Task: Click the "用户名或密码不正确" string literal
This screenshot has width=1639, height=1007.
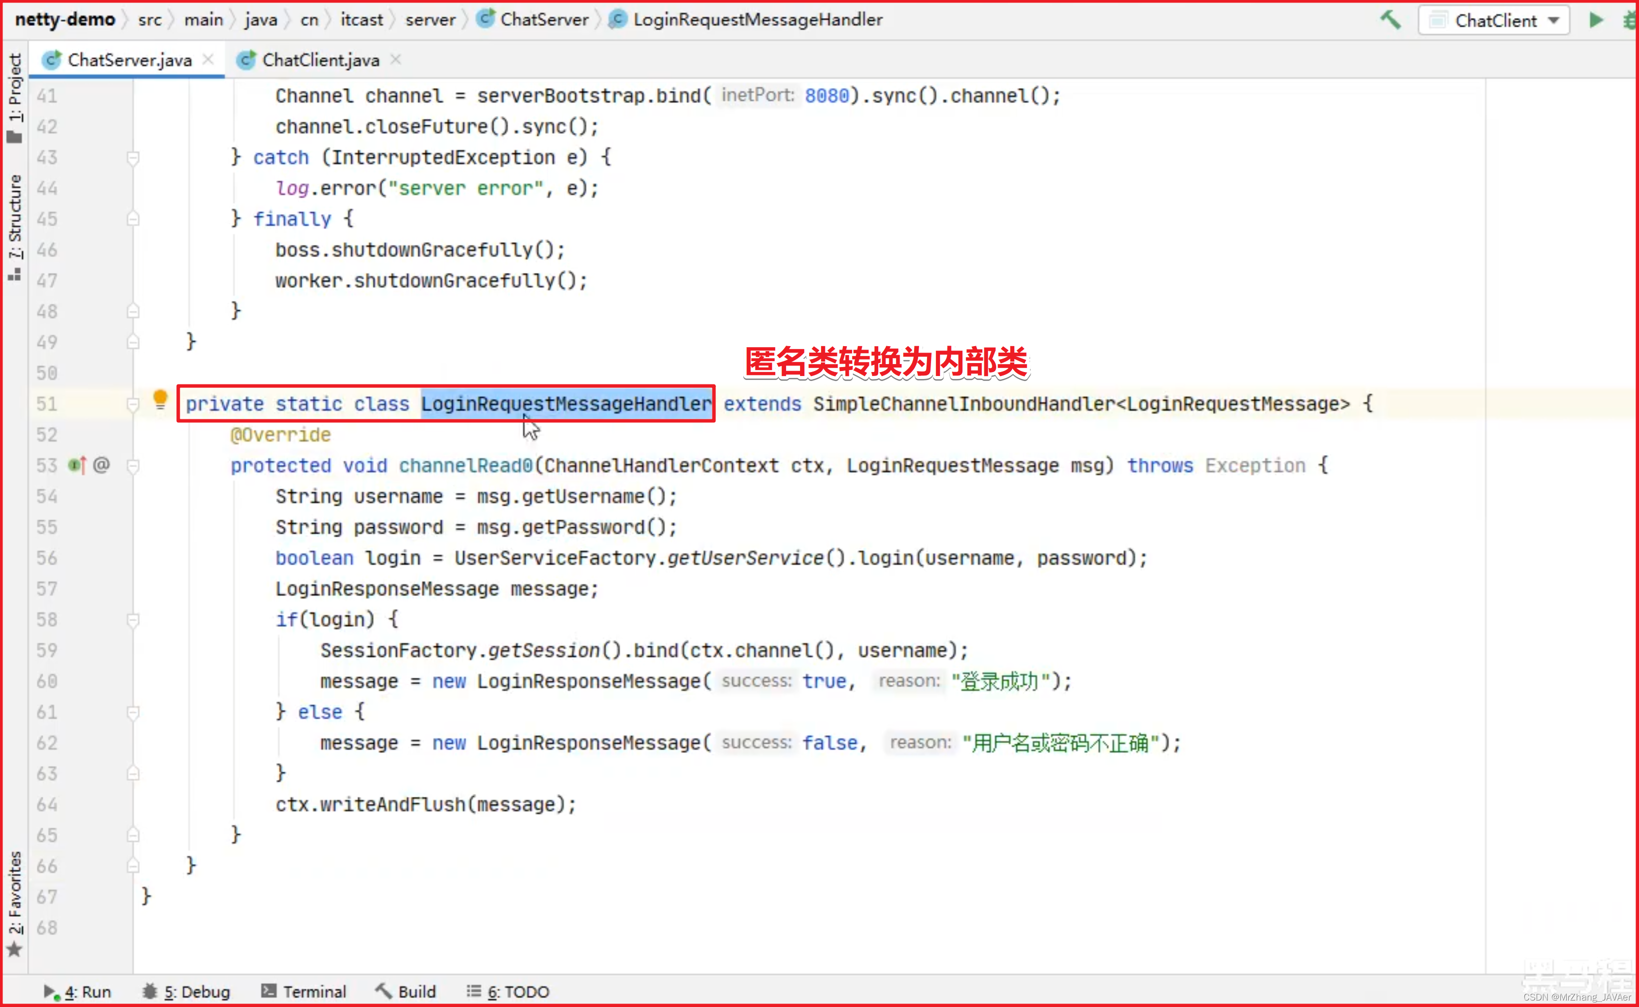Action: pos(1061,743)
